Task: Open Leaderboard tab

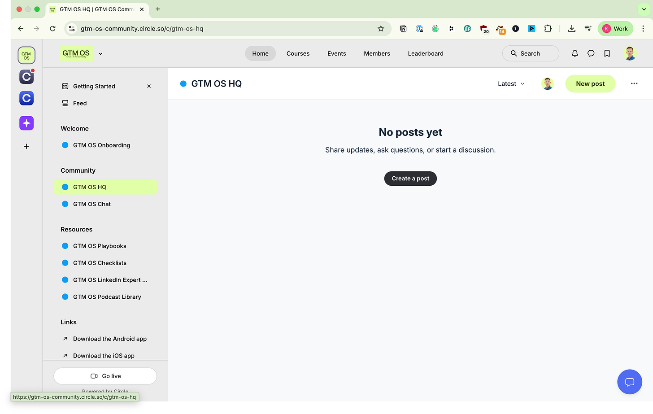Action: tap(426, 53)
